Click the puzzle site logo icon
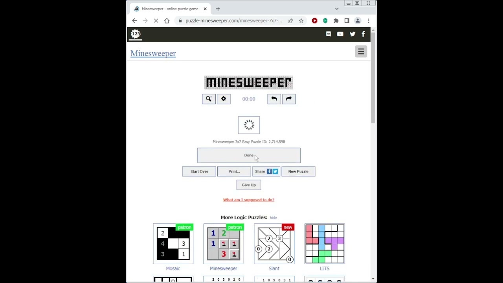Screen dimensions: 503x283 136,34
